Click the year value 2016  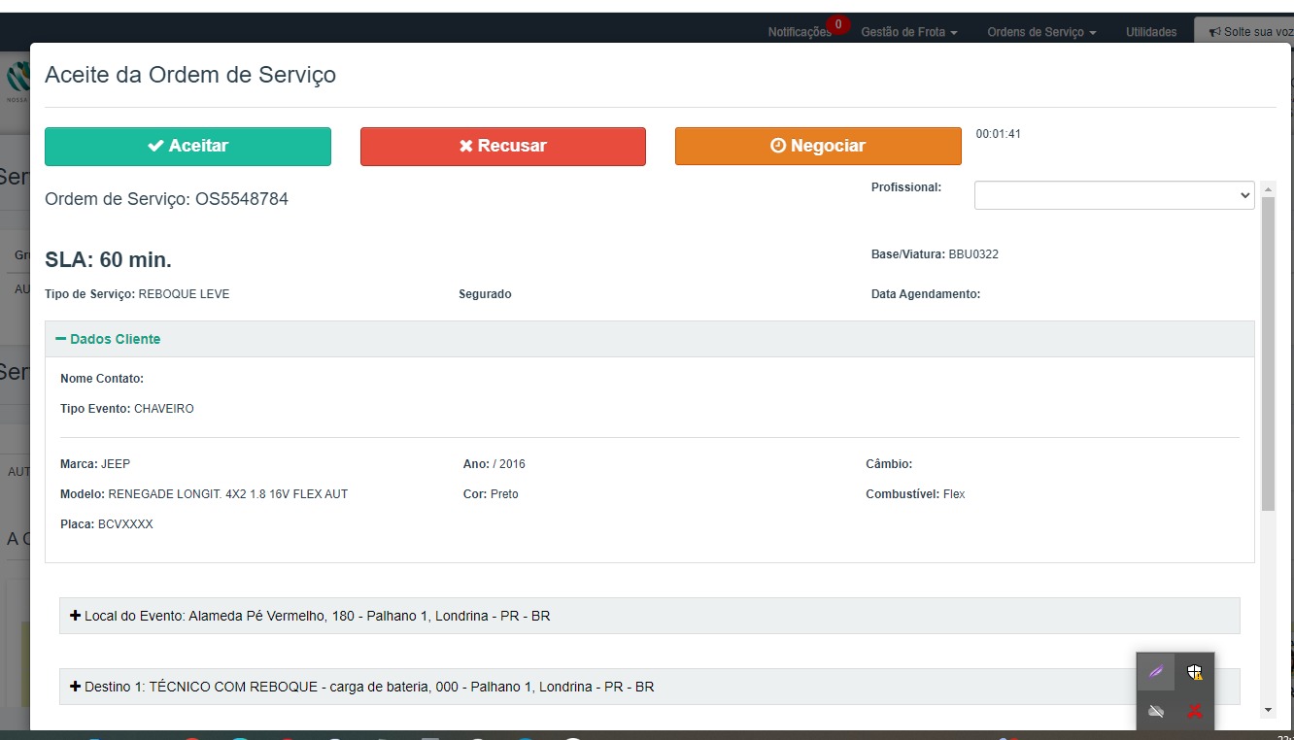(x=512, y=464)
